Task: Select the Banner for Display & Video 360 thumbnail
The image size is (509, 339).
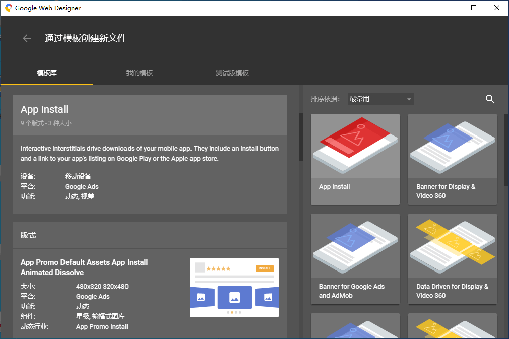Action: pyautogui.click(x=452, y=146)
